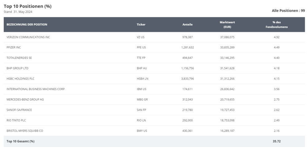This screenshot has width=307, height=150.
Task: Select the VERIZON COMMUNICATIONS INC row name
Action: (x=28, y=37)
